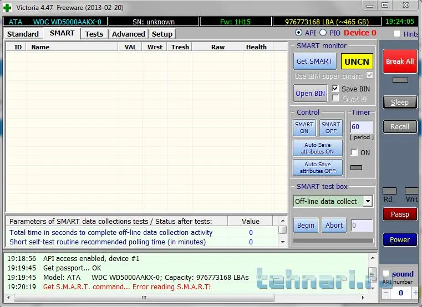
Task: Open the Advanced tab
Action: [128, 34]
